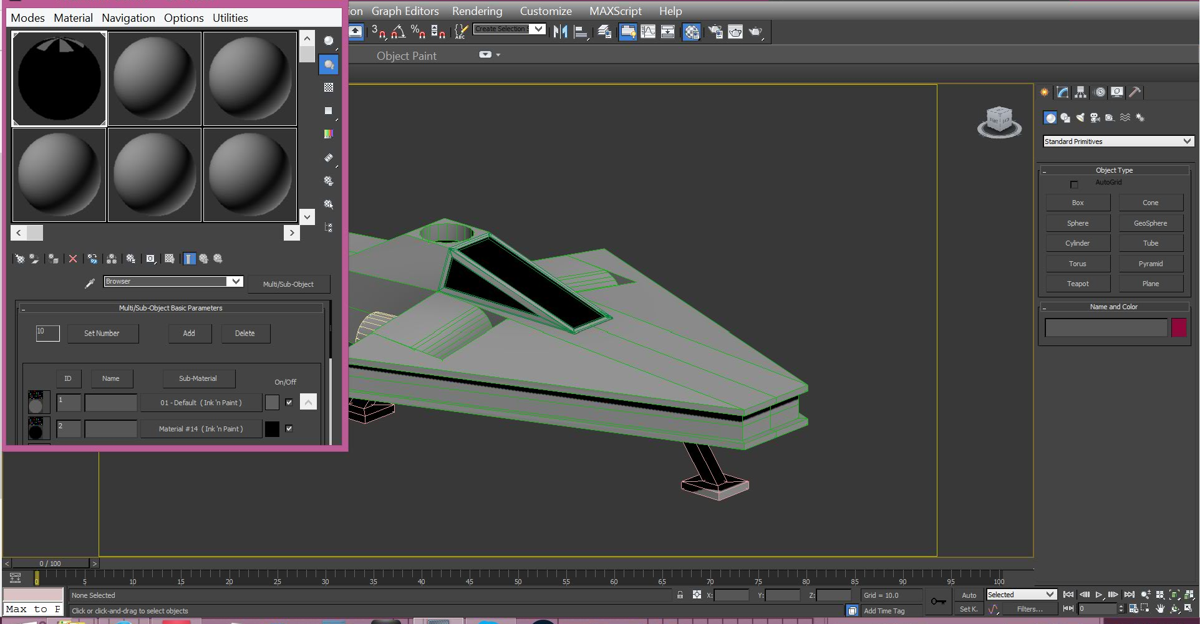Toggle Auto Key mode
The height and width of the screenshot is (624, 1200).
point(969,595)
